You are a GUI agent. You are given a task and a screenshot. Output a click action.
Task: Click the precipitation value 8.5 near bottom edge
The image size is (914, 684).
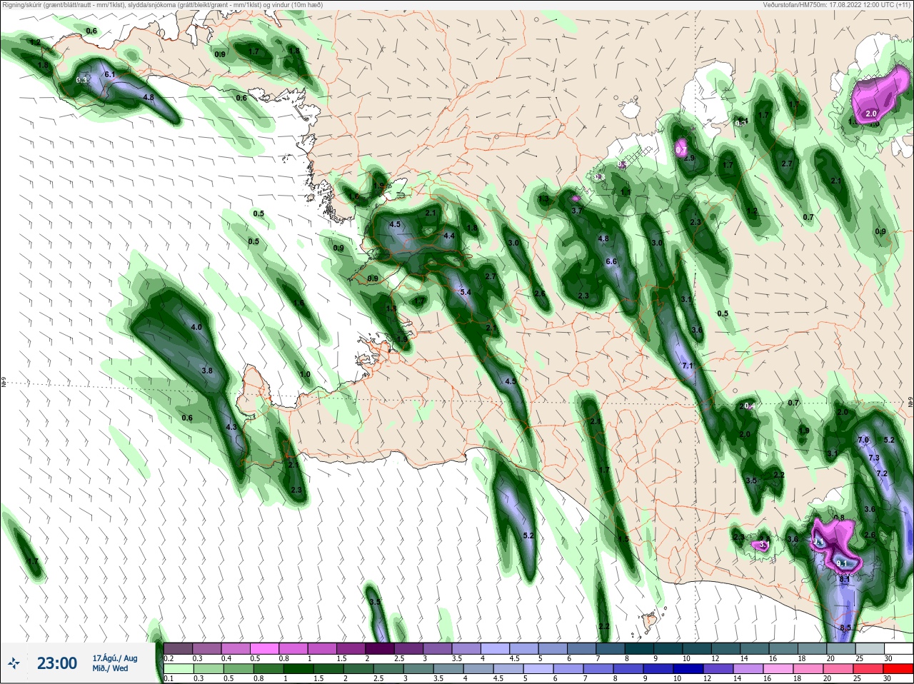pos(845,628)
